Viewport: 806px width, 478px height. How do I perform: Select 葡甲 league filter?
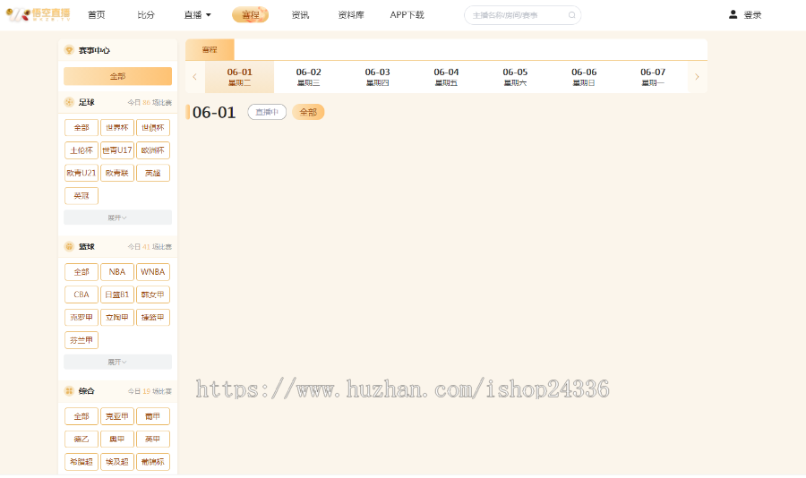point(153,416)
